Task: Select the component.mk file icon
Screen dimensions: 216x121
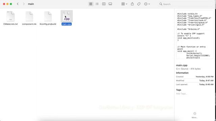Action: [x=29, y=16]
